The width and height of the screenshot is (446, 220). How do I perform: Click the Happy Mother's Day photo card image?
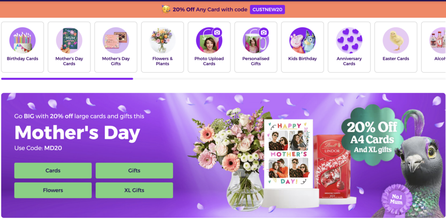click(288, 154)
